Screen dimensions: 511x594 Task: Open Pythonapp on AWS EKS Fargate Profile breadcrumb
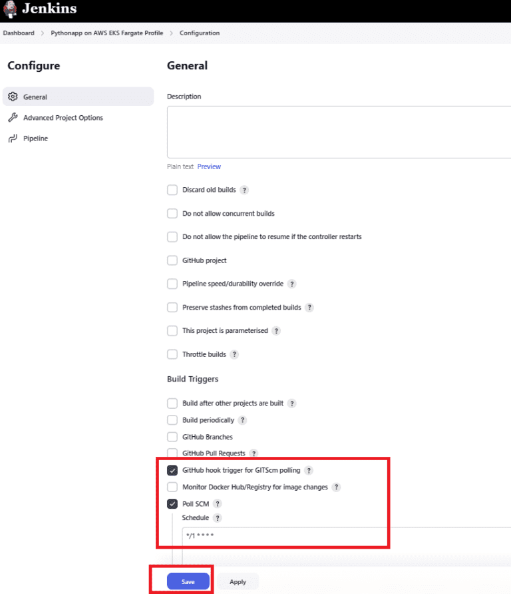[107, 33]
